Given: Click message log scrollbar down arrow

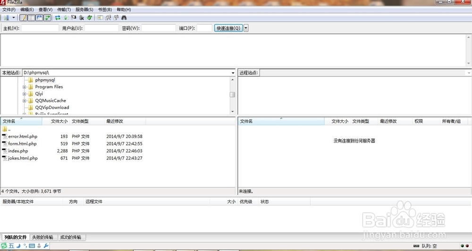Looking at the screenshot, I should tap(469, 63).
